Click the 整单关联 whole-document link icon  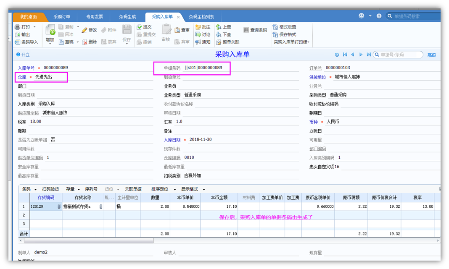(219, 42)
